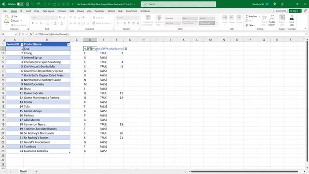
Task: Select the Good cell style
Action: tap(207, 18)
